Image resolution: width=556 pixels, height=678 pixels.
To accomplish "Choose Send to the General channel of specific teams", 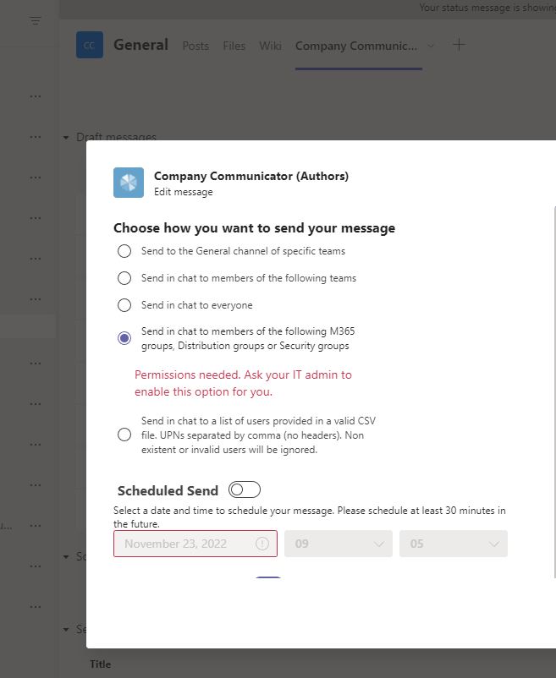I will pos(124,251).
